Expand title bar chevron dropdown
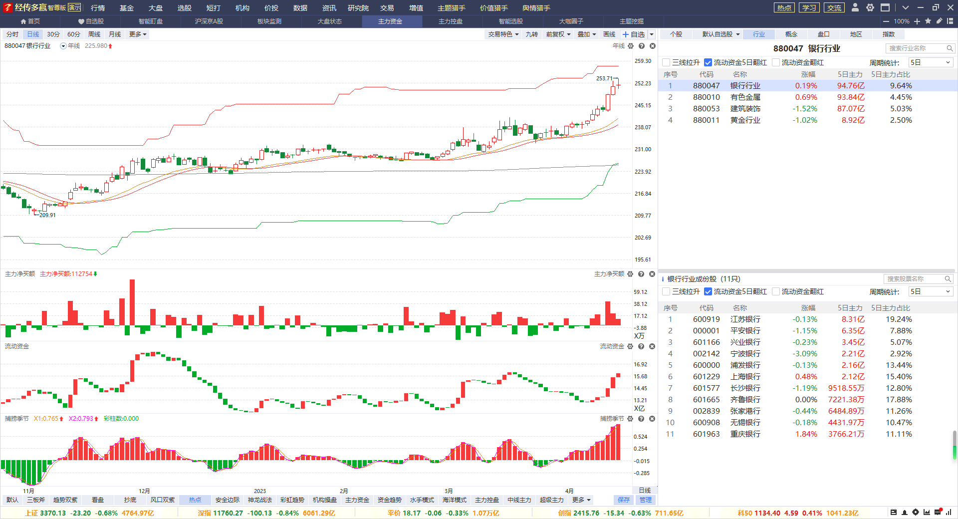The image size is (958, 519). [906, 7]
